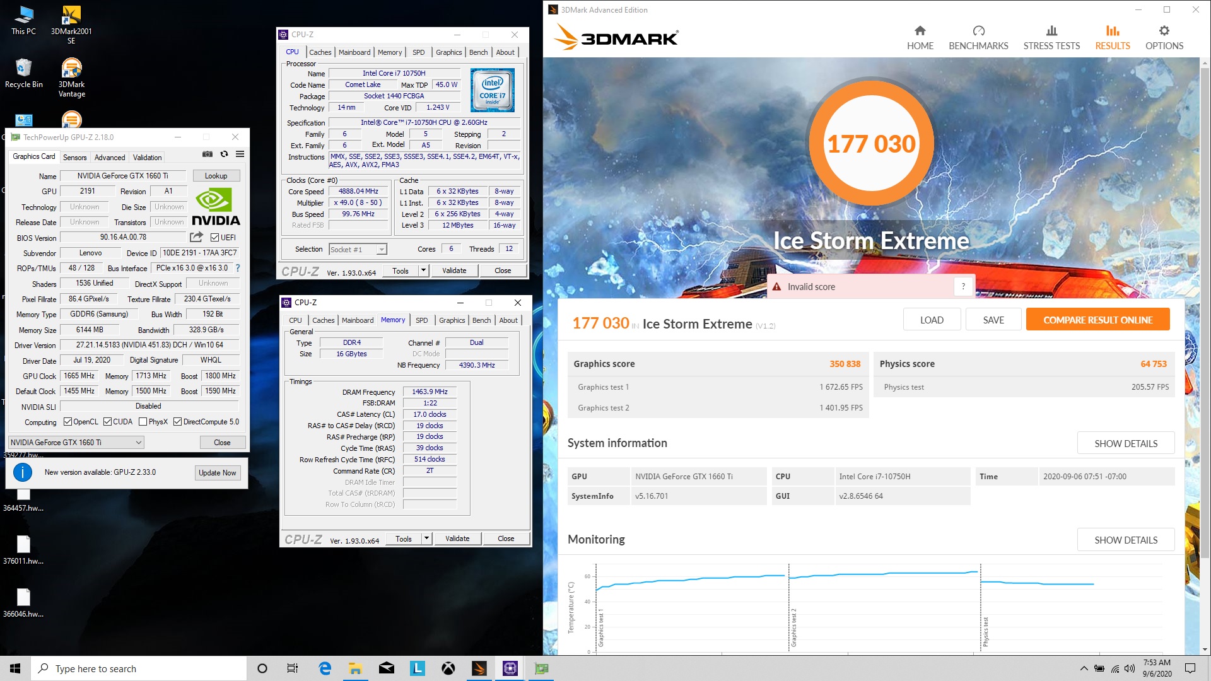The width and height of the screenshot is (1211, 681).
Task: Expand the GPU selection dropdown in GPU-Z
Action: pos(76,442)
